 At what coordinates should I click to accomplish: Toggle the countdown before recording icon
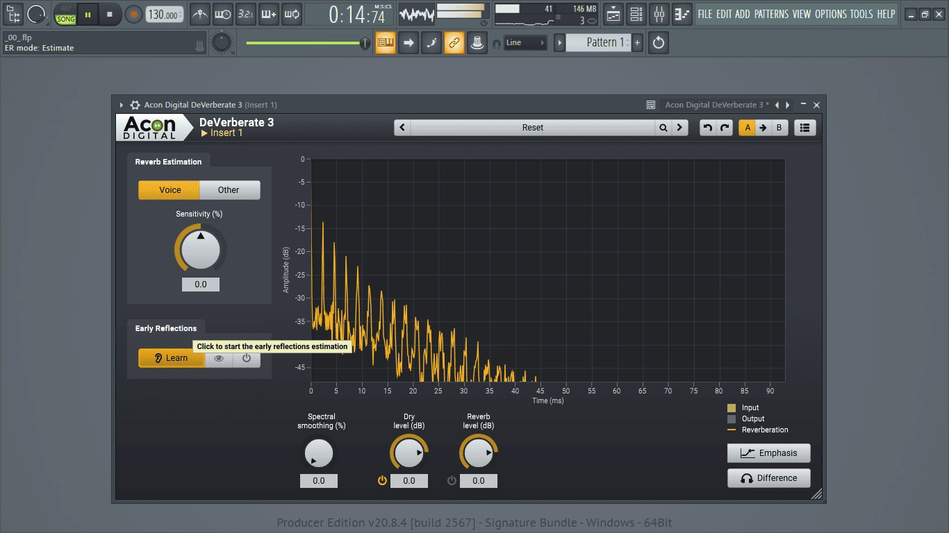(x=245, y=13)
